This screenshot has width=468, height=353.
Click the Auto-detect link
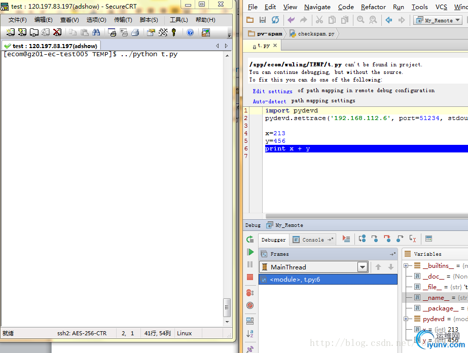point(269,101)
